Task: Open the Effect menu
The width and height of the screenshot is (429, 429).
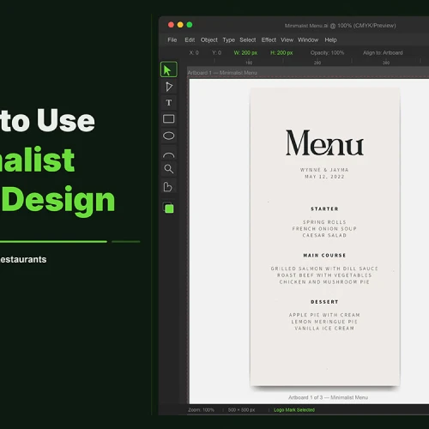Action: tap(269, 39)
